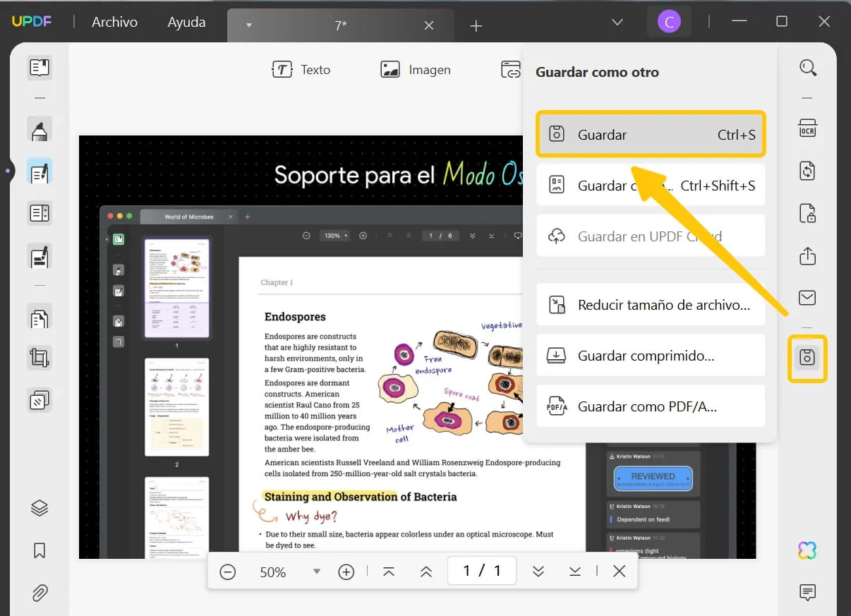Click the Link tool icon in toolbar
Viewport: 851px width, 616px height.
coord(511,69)
